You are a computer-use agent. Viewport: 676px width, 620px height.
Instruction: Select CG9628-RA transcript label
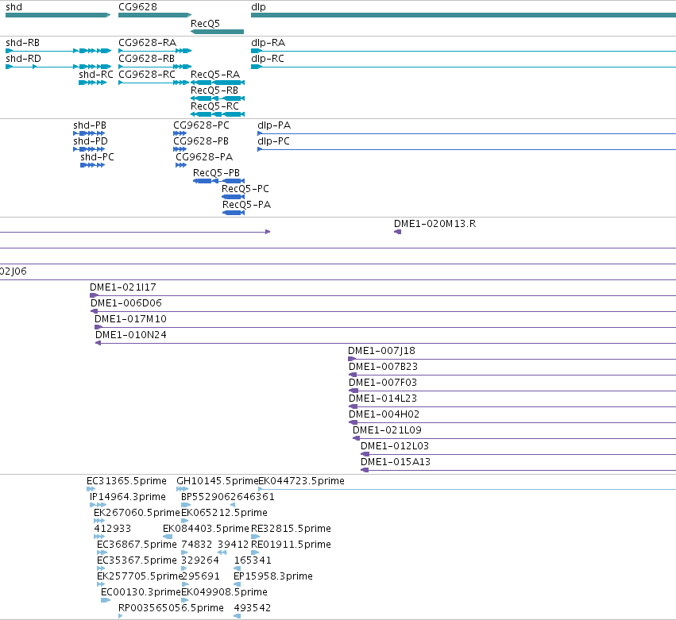tap(148, 43)
